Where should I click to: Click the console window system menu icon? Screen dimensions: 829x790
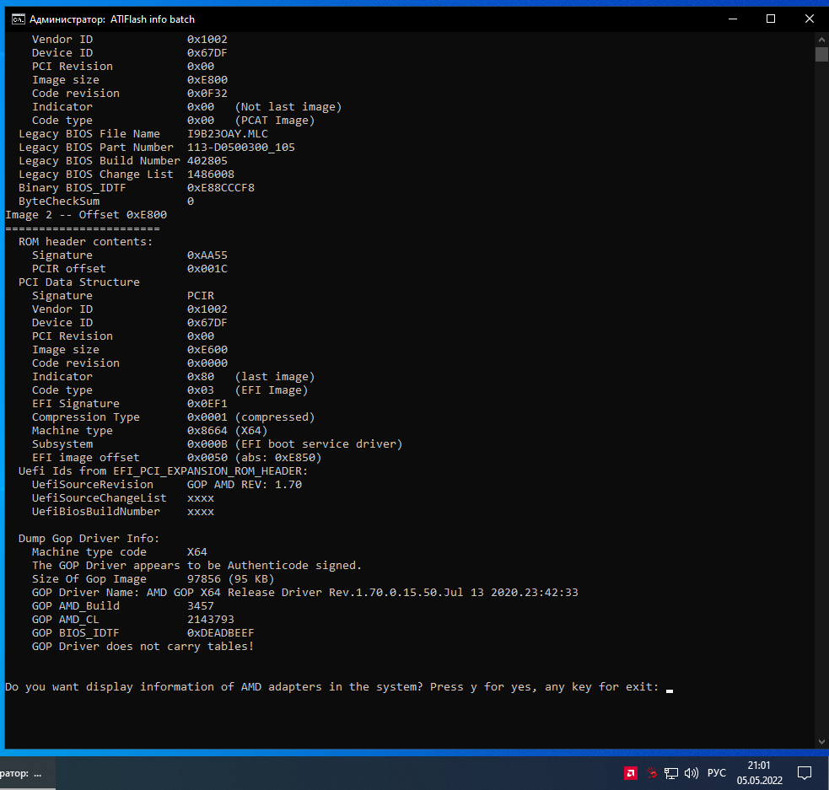coord(18,19)
